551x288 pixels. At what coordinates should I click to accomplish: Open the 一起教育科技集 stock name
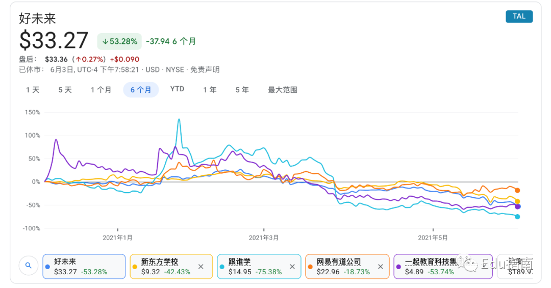tap(431, 261)
